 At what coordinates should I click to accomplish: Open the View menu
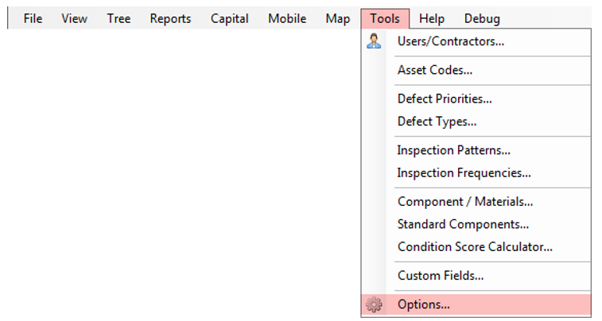[74, 18]
